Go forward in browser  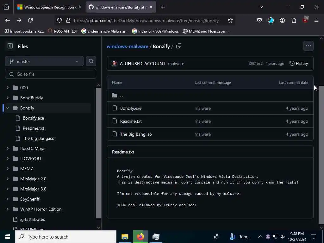pos(19,20)
